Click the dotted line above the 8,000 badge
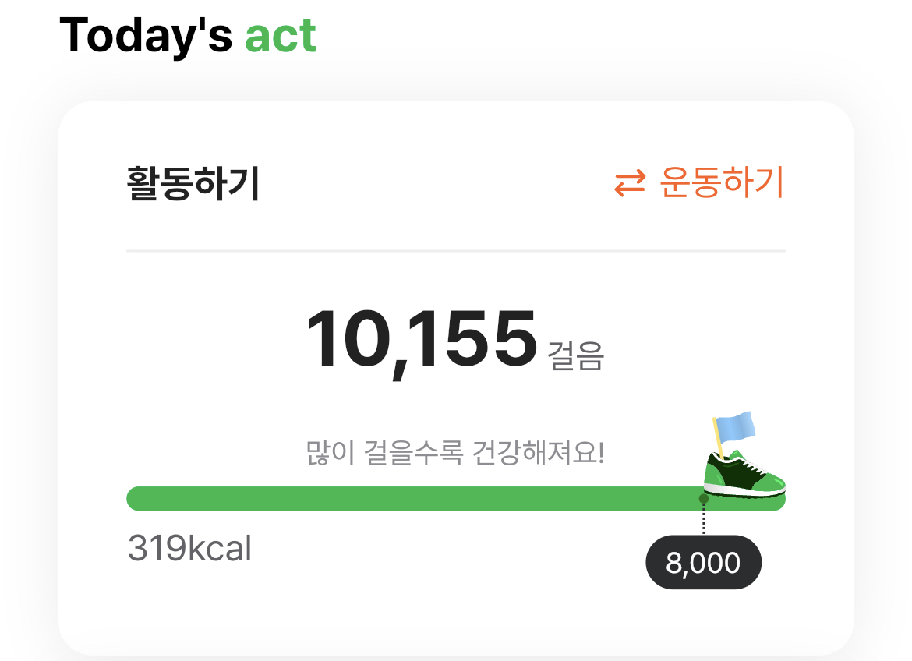Image resolution: width=912 pixels, height=661 pixels. 704,519
